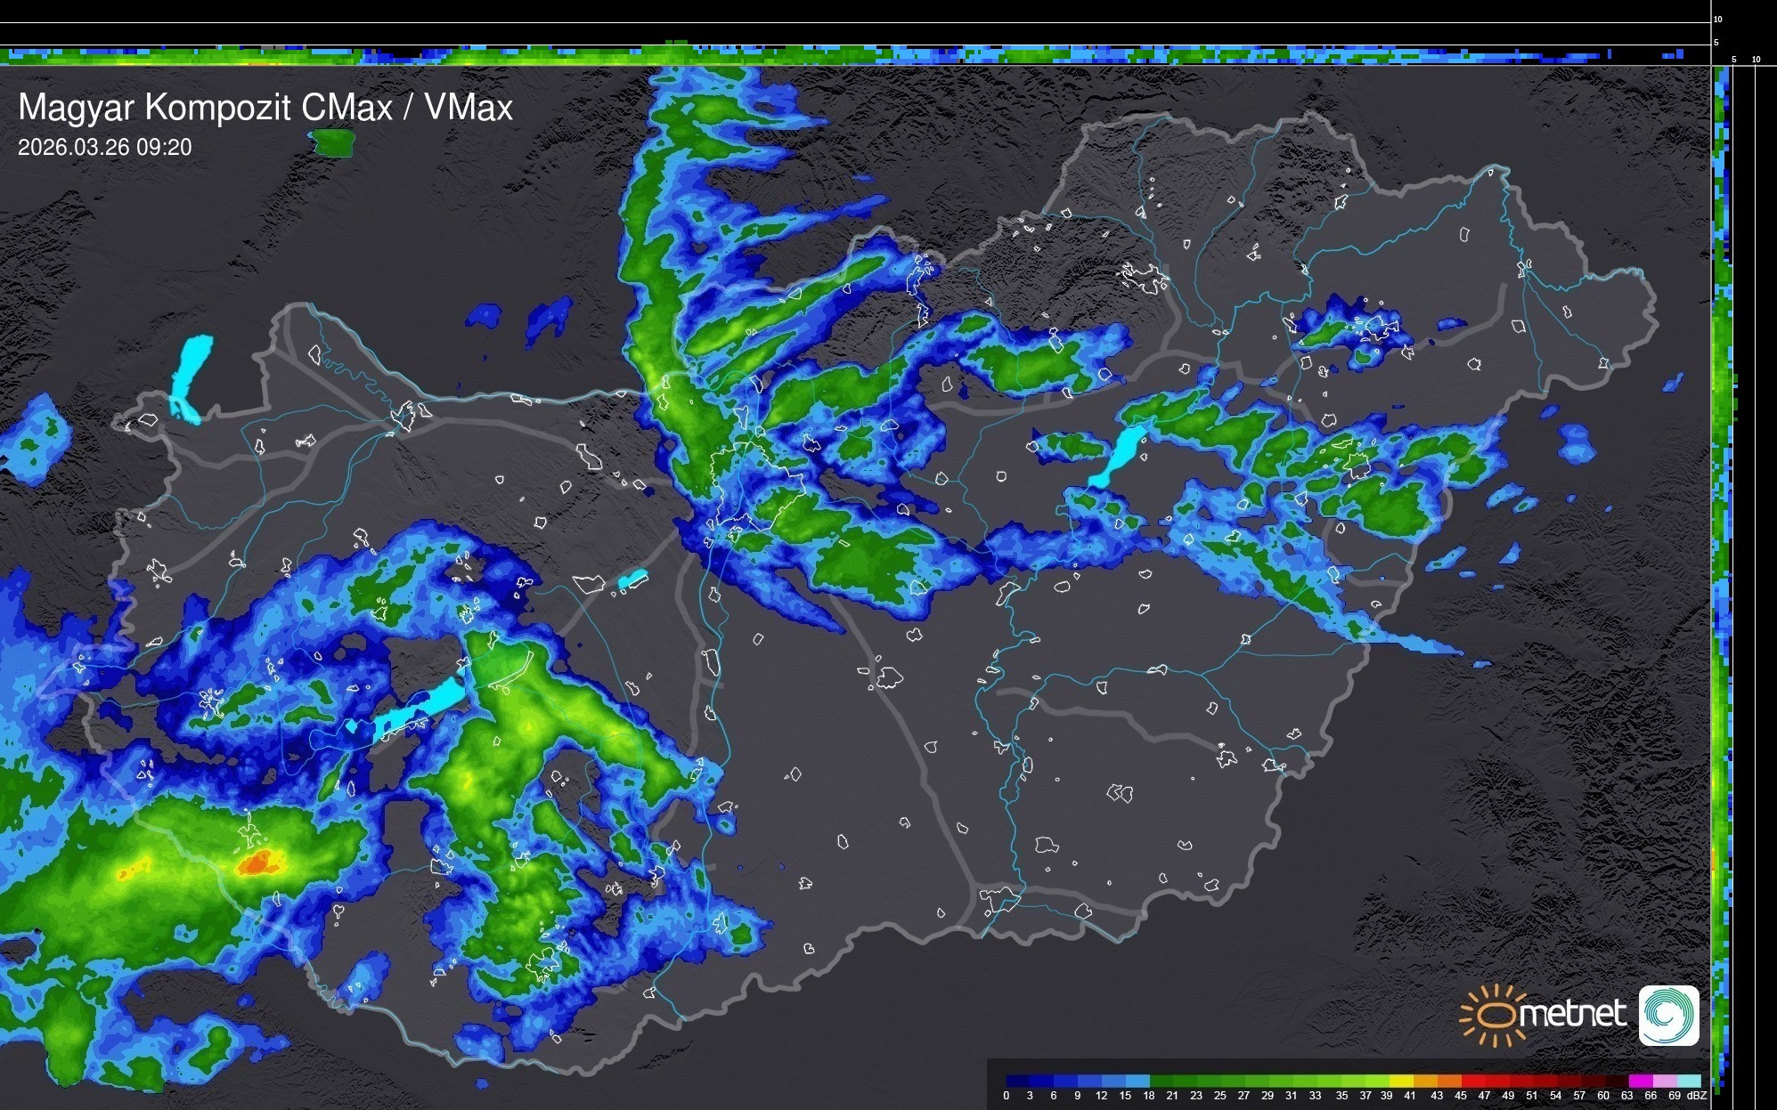
Task: Click the light cyan 69 dBZ swatch
Action: [x=1688, y=1081]
